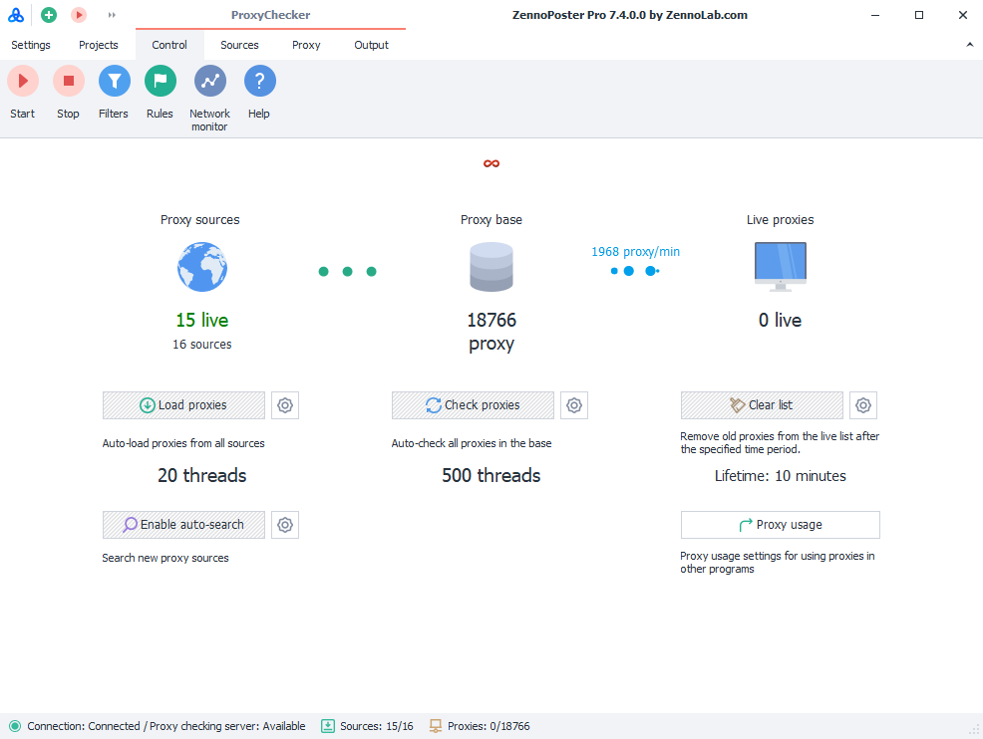This screenshot has height=739, width=983.
Task: Open the Filters tool
Action: (x=114, y=82)
